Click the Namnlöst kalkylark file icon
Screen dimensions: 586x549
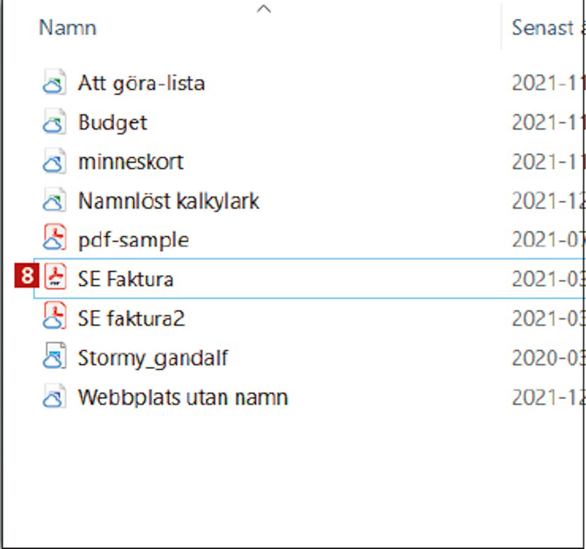point(54,200)
